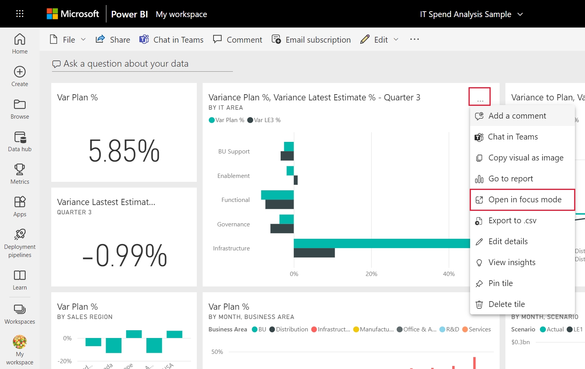Choose View insights

[523, 262]
